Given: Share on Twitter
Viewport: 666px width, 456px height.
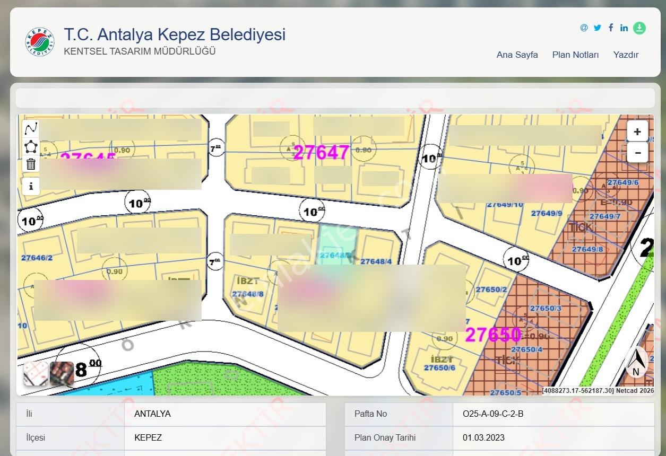Looking at the screenshot, I should pyautogui.click(x=598, y=28).
